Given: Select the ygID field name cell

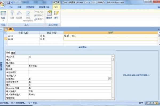Looking at the screenshot, I should click(23, 36).
